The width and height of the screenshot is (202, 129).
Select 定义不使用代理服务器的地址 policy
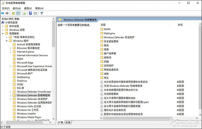(119, 98)
